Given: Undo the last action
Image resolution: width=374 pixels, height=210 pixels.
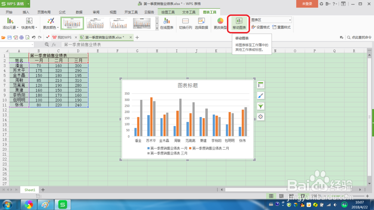Looking at the screenshot, I should point(34,37).
